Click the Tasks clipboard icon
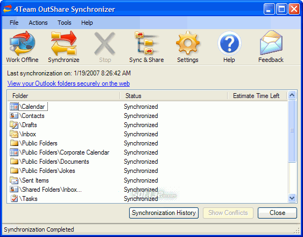 click(x=14, y=199)
